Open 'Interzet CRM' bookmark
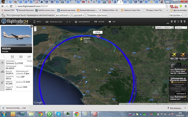 click(8, 10)
